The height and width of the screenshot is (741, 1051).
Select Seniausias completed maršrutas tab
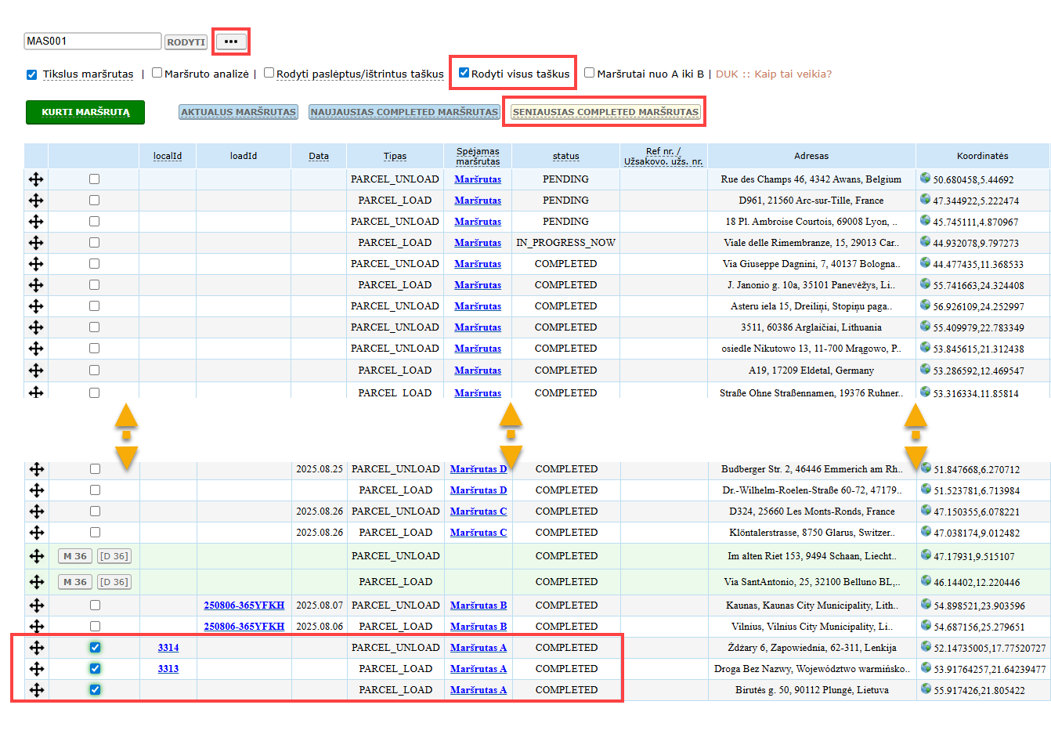[605, 112]
